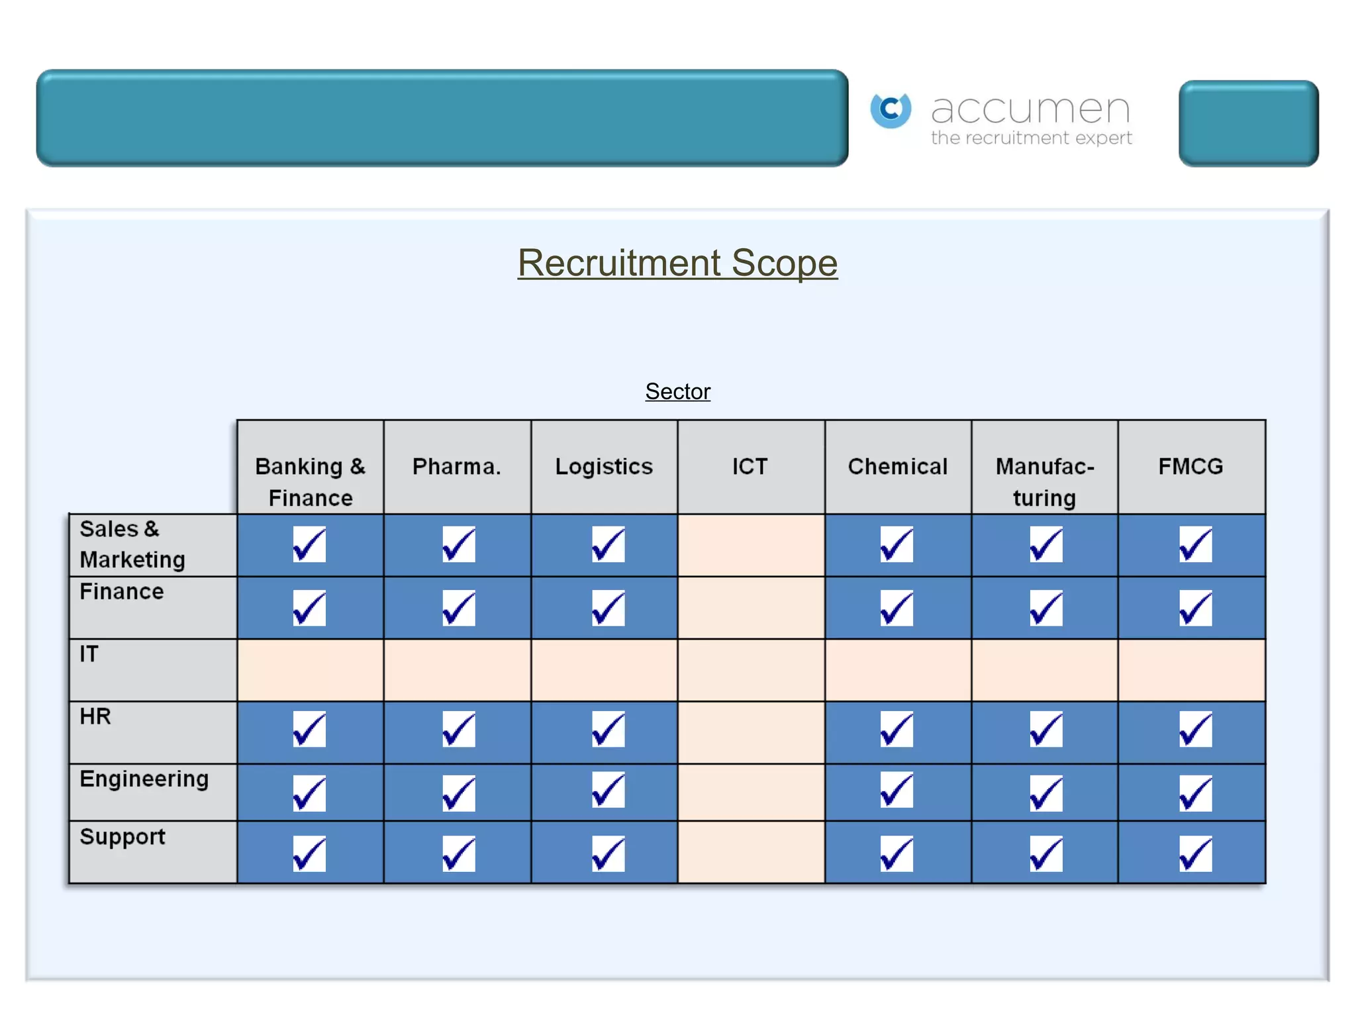Click Support checkmark under FMCG

coord(1196,853)
